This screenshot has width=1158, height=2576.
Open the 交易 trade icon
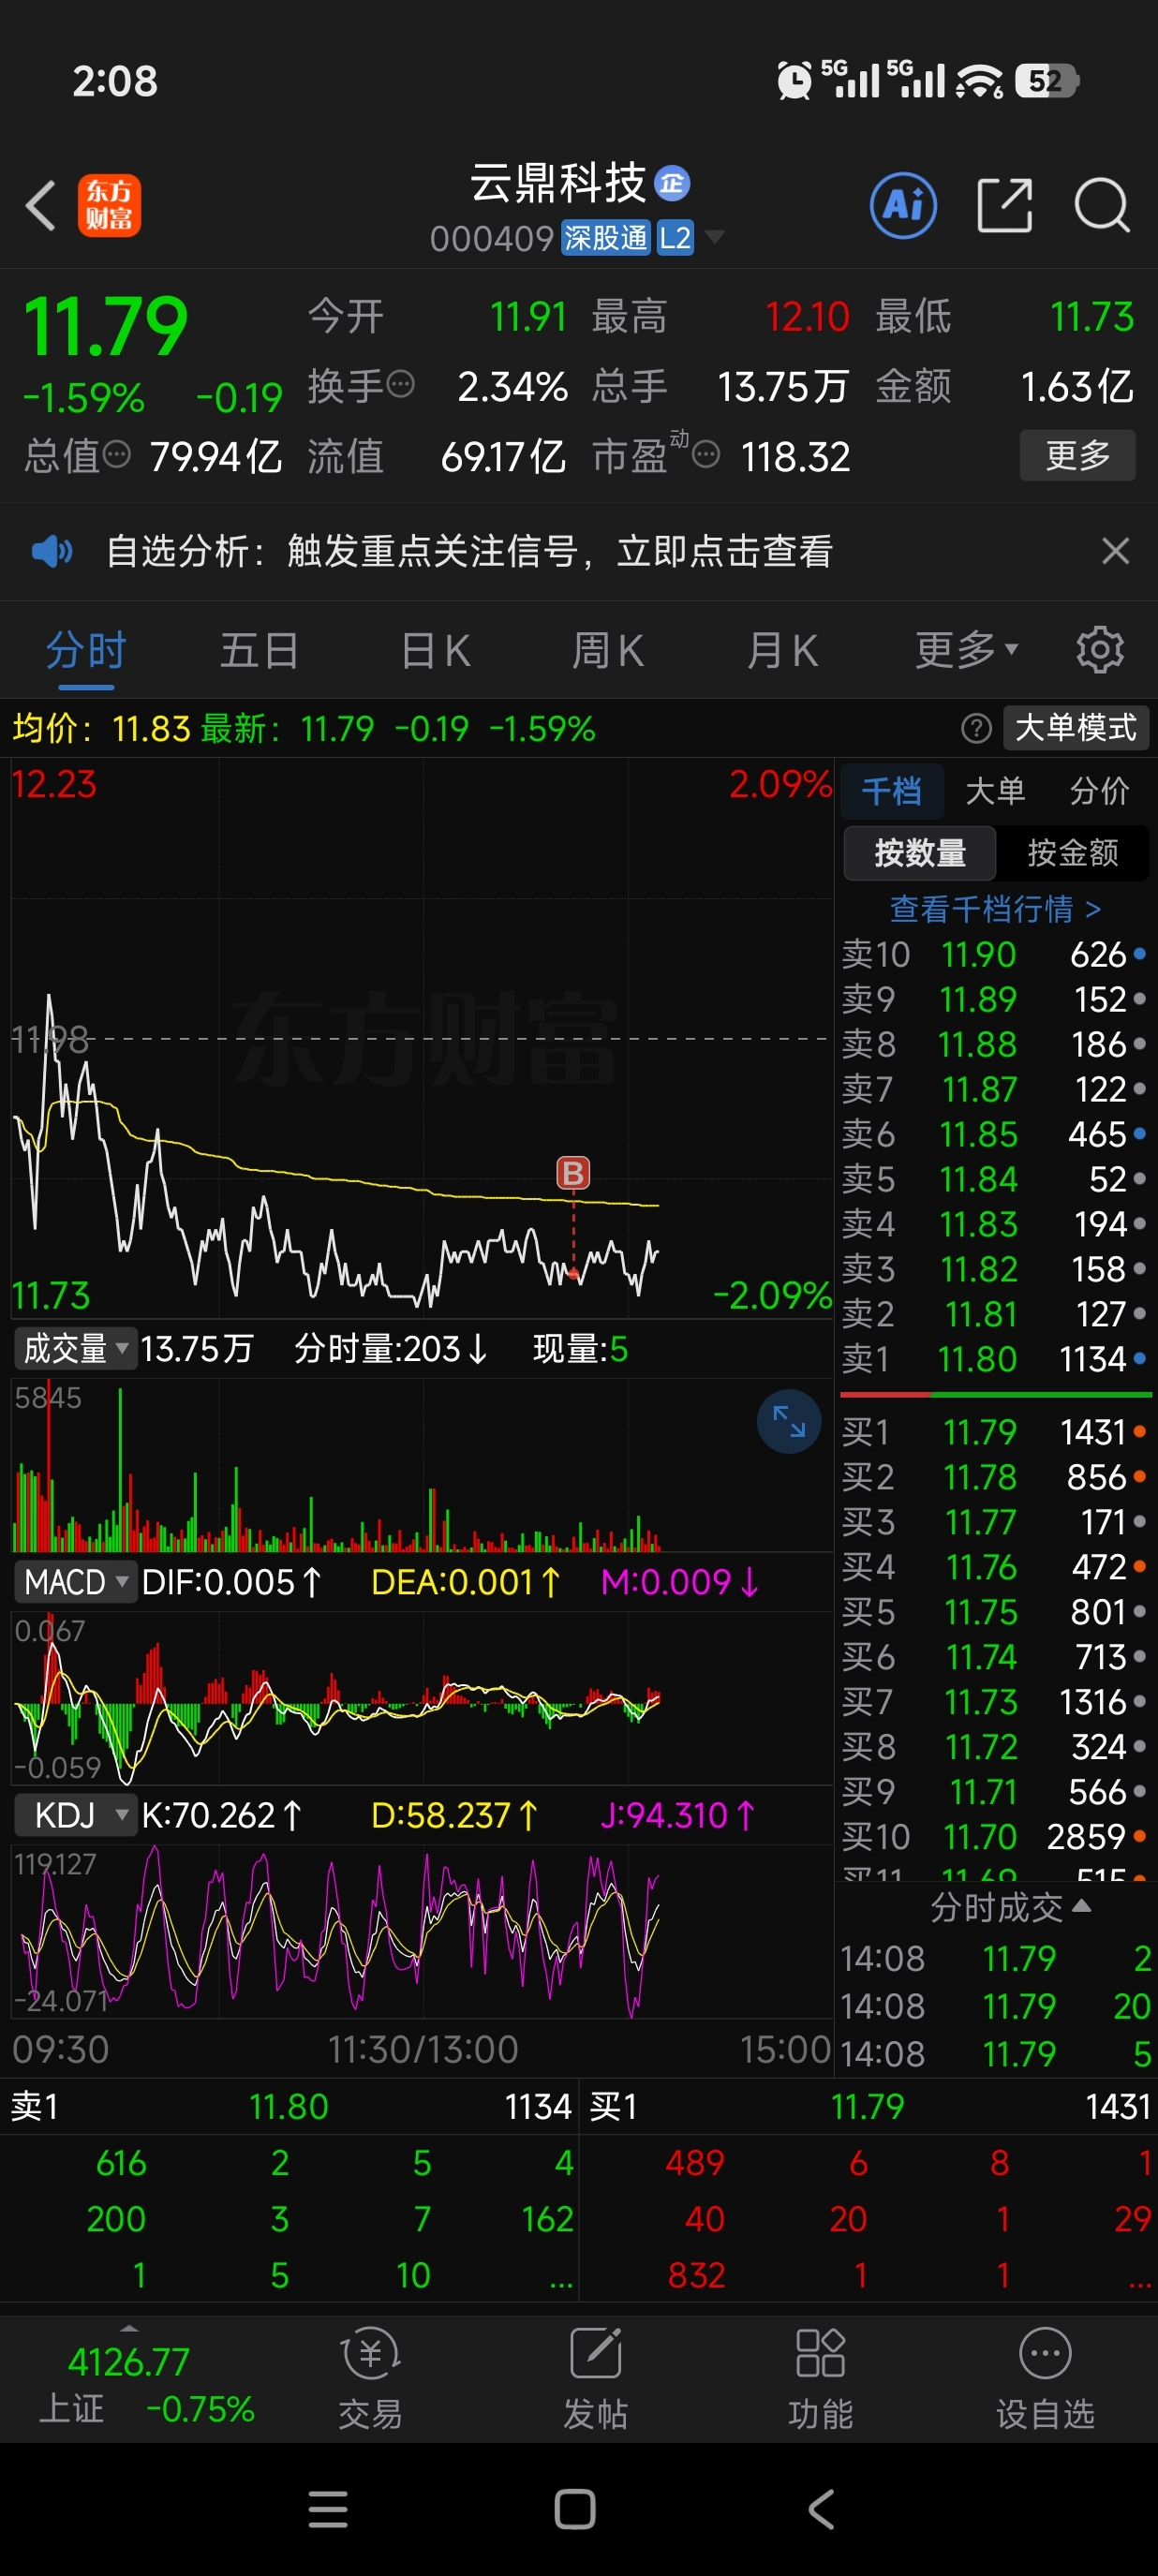pyautogui.click(x=370, y=2380)
